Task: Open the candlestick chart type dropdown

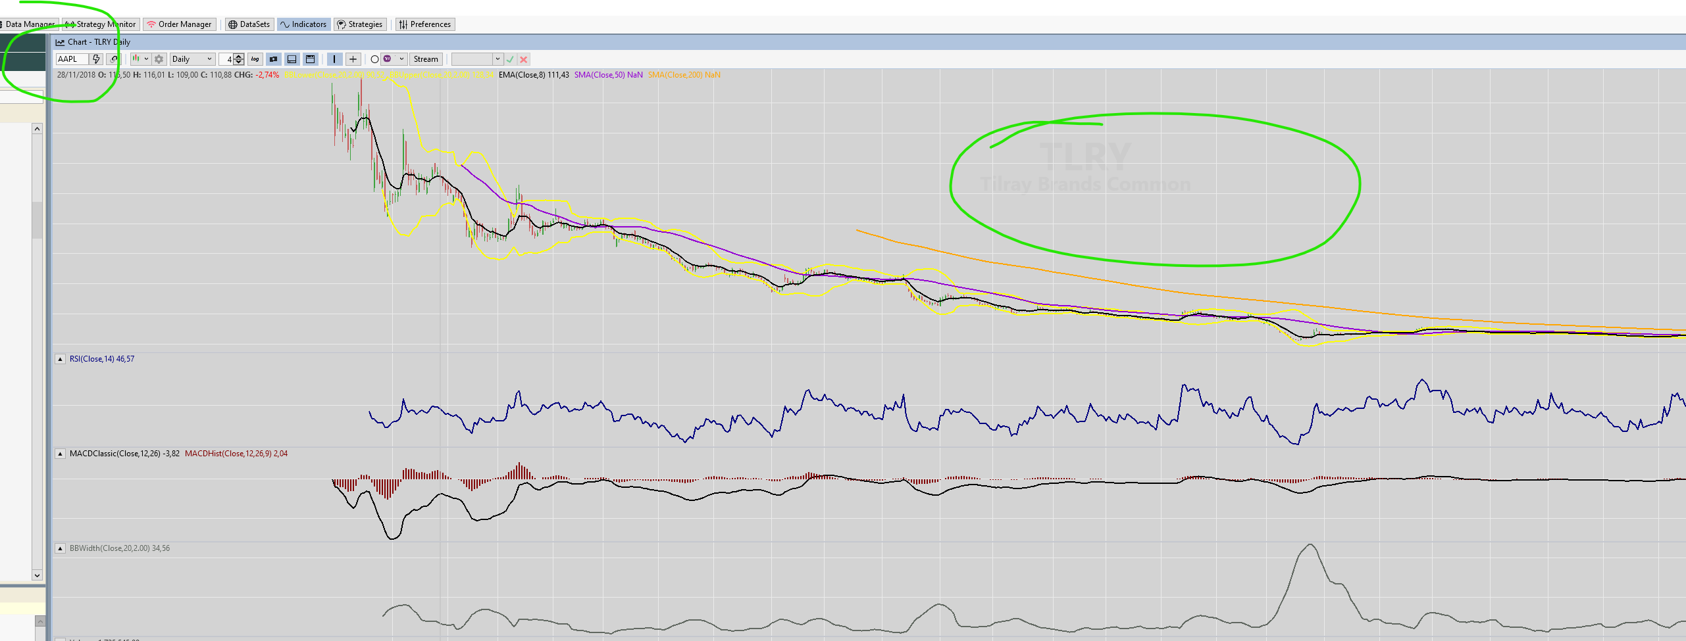Action: pos(140,59)
